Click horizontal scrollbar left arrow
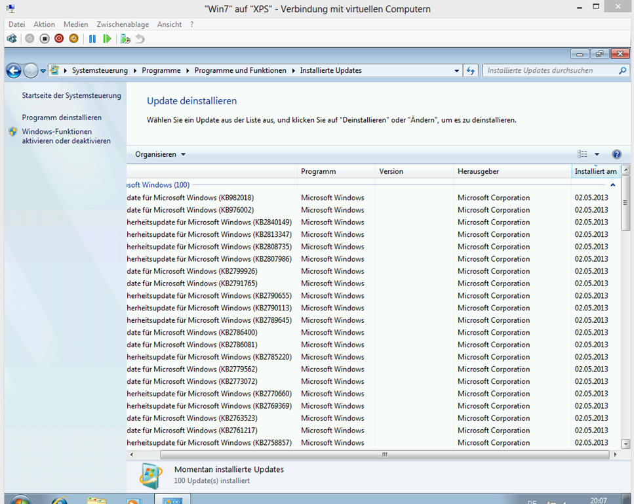The height and width of the screenshot is (504, 634). 131,455
